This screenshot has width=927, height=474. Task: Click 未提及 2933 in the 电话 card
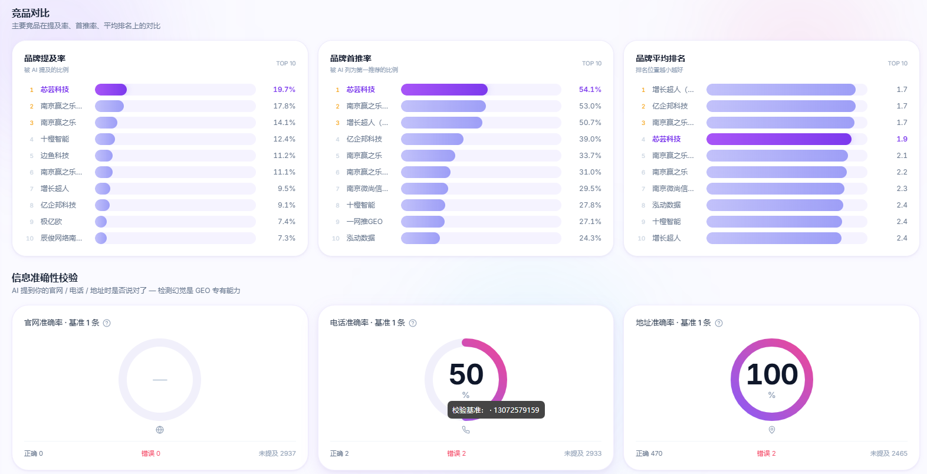click(583, 453)
